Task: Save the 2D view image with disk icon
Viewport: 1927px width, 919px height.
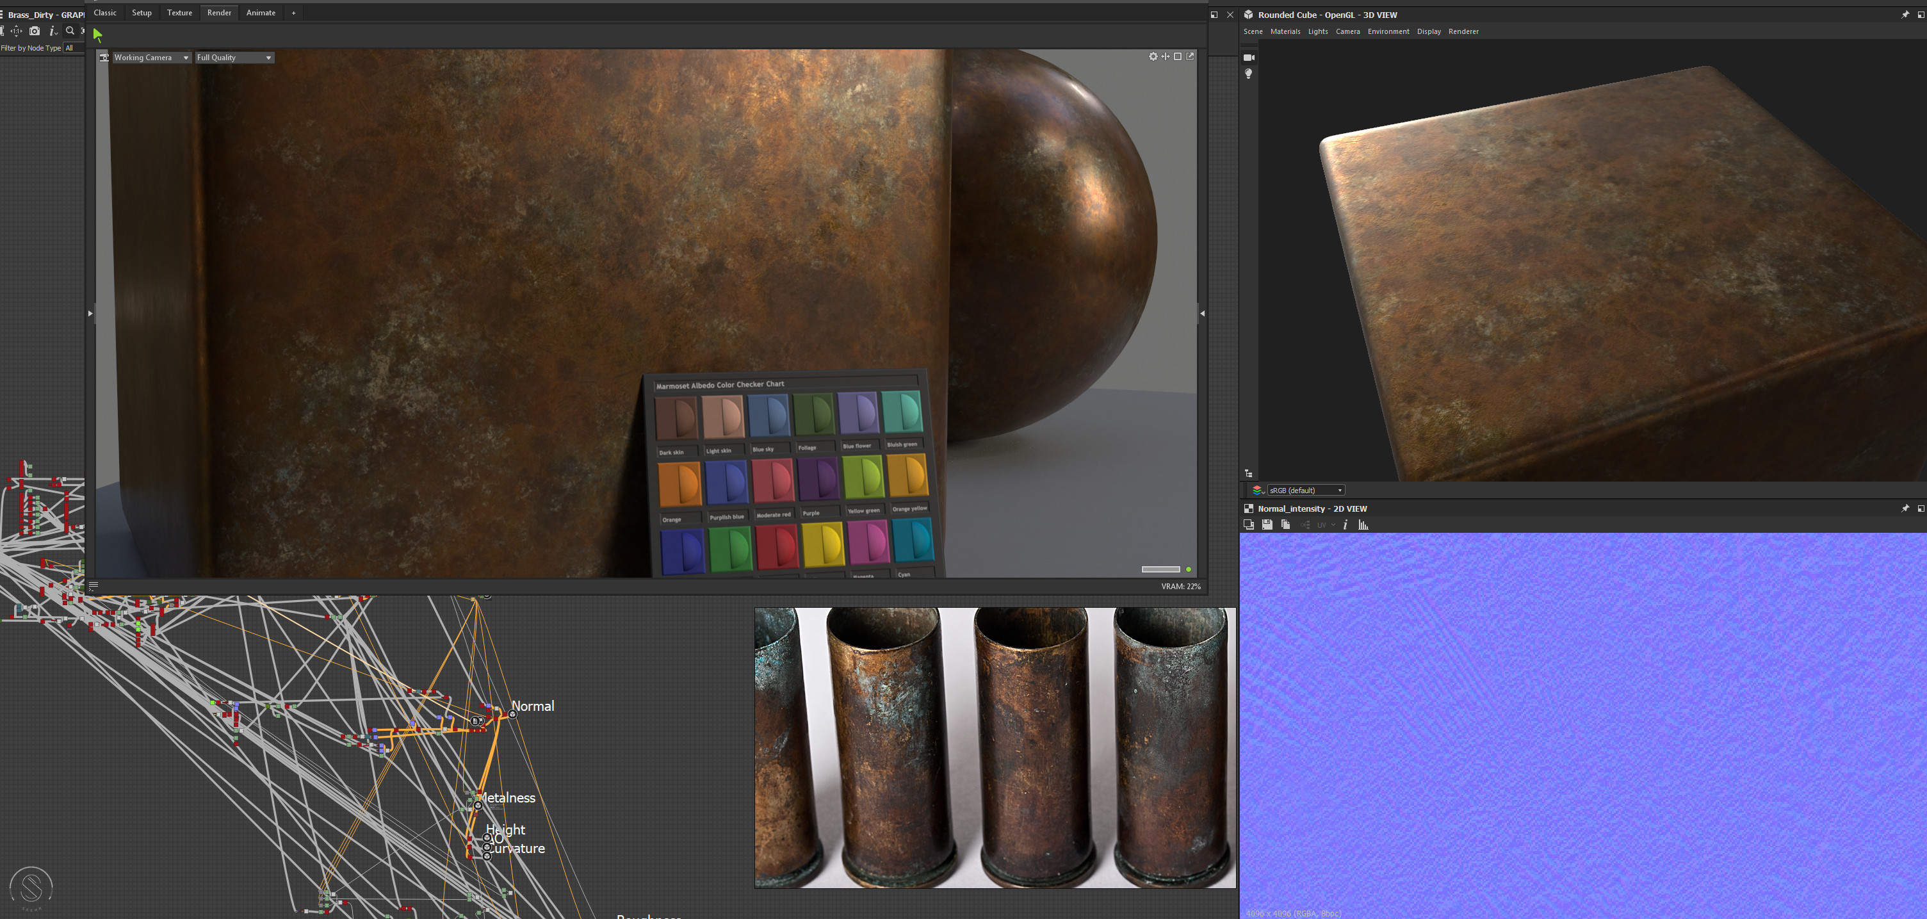Action: pos(1267,525)
